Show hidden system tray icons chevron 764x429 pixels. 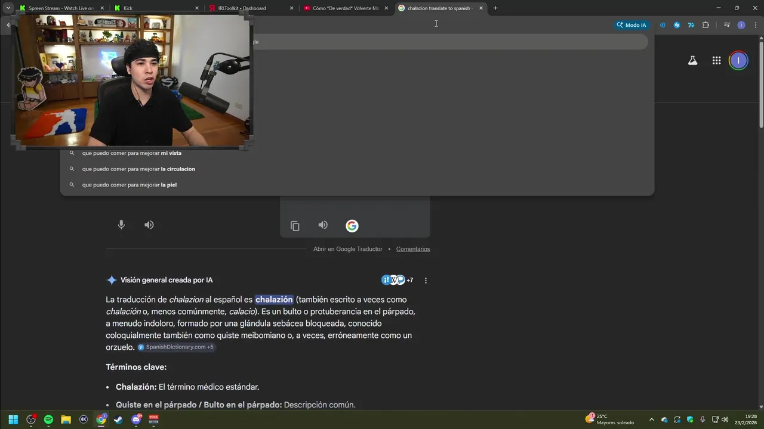651,419
